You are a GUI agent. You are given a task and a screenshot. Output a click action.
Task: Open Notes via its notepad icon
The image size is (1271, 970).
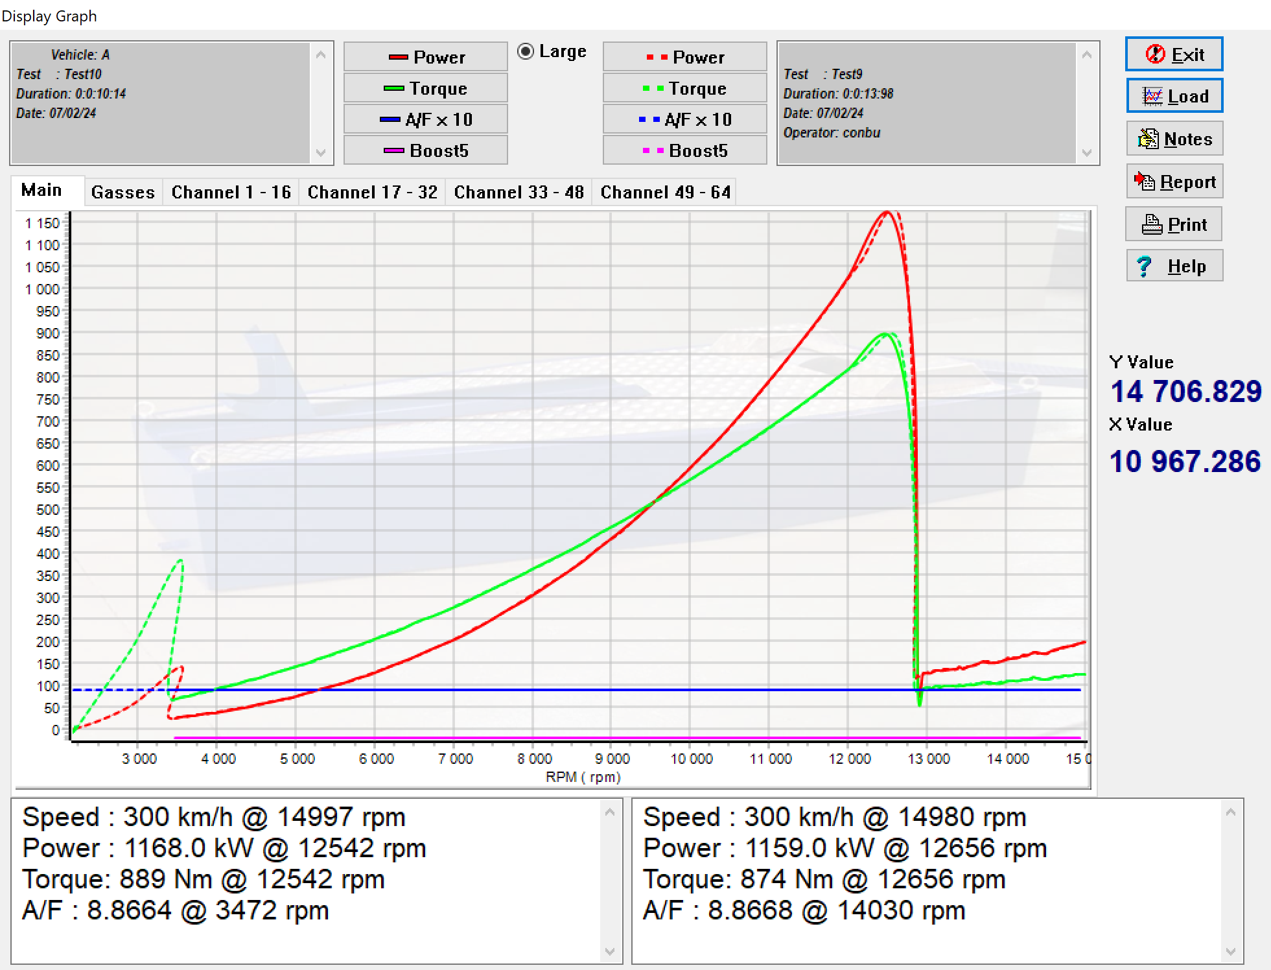pyautogui.click(x=1148, y=139)
